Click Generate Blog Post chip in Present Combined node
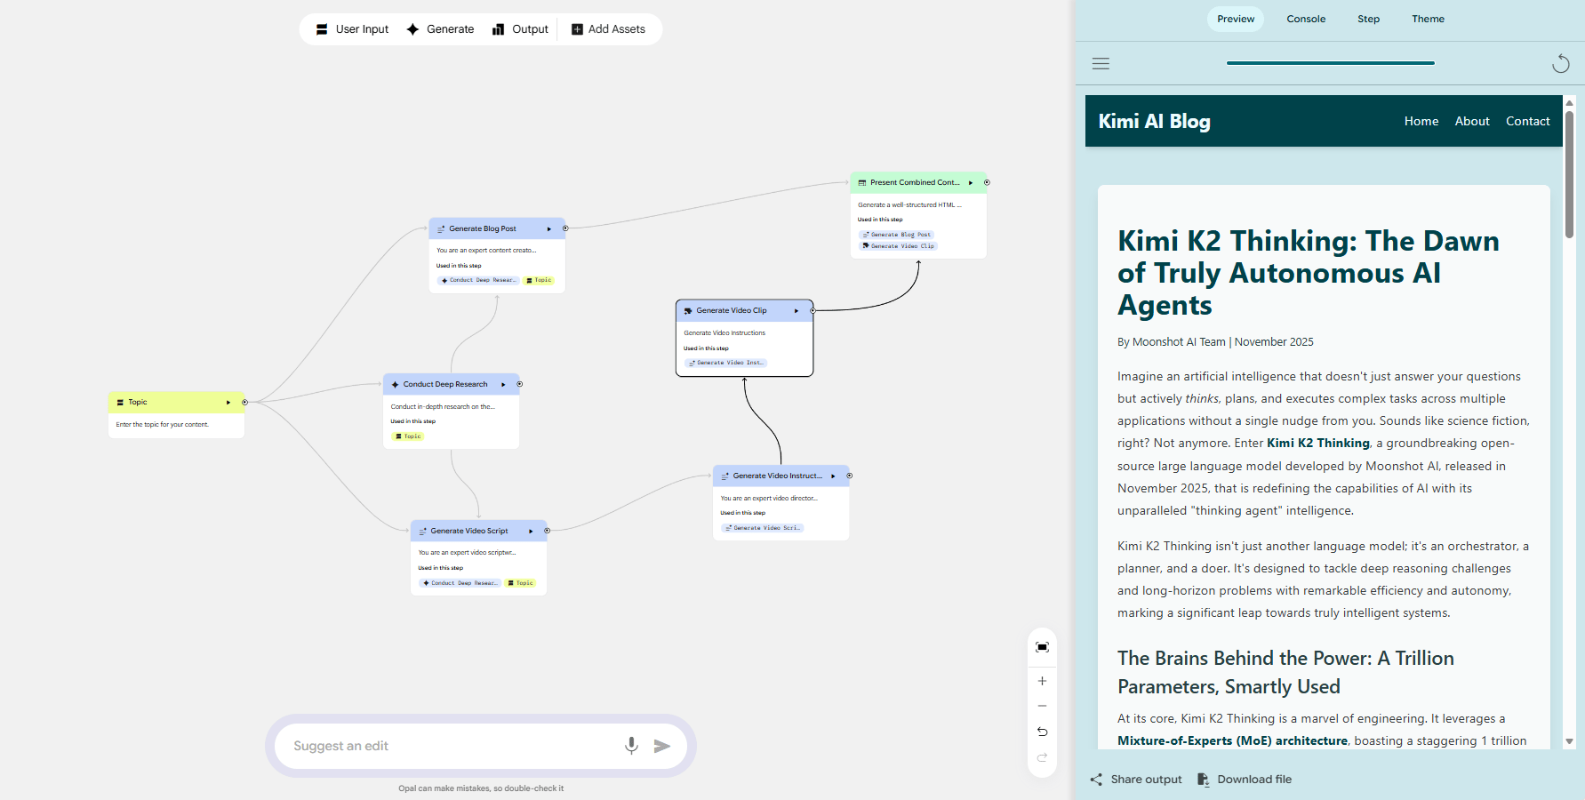The image size is (1585, 800). tap(897, 235)
